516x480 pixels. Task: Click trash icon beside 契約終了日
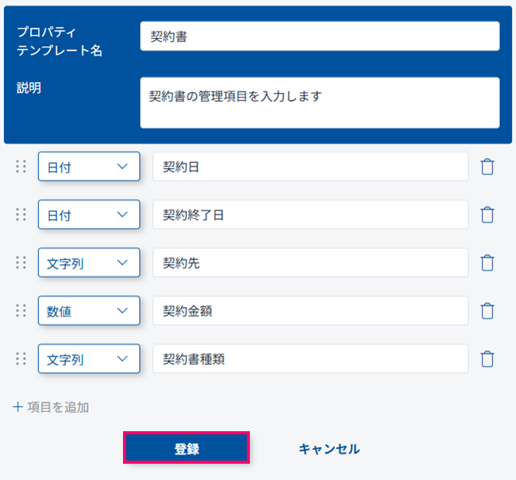487,214
